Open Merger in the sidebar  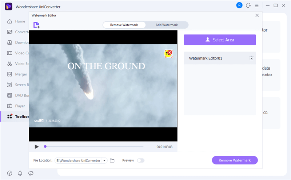17,74
